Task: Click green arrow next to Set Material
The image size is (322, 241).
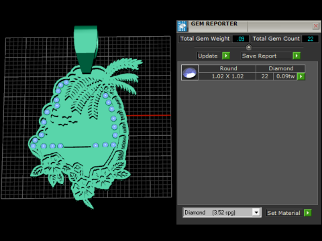Action: 308,213
